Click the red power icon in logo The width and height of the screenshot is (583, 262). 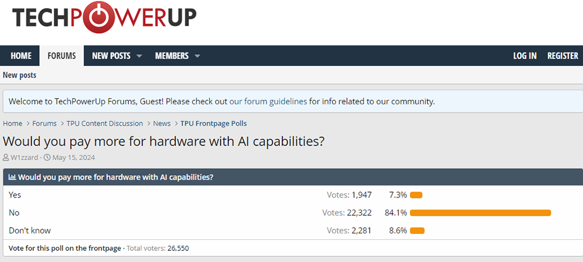[93, 17]
